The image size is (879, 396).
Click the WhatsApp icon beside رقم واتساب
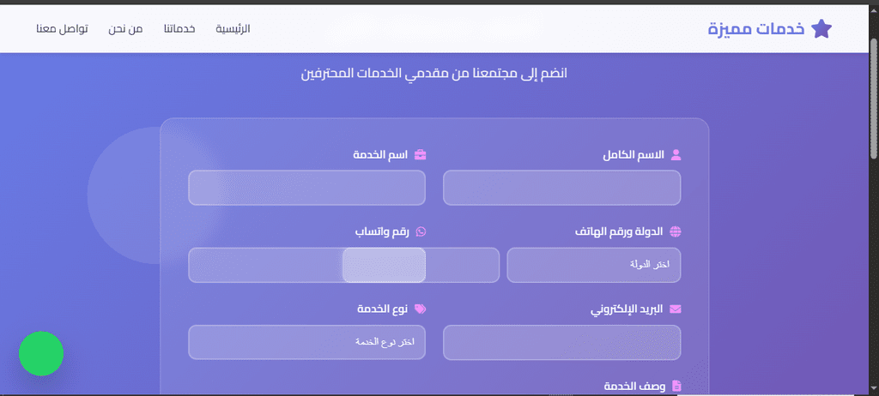click(x=421, y=232)
